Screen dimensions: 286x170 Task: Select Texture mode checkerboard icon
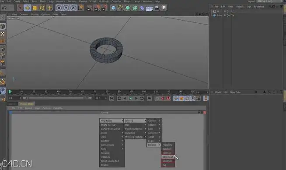(3, 34)
